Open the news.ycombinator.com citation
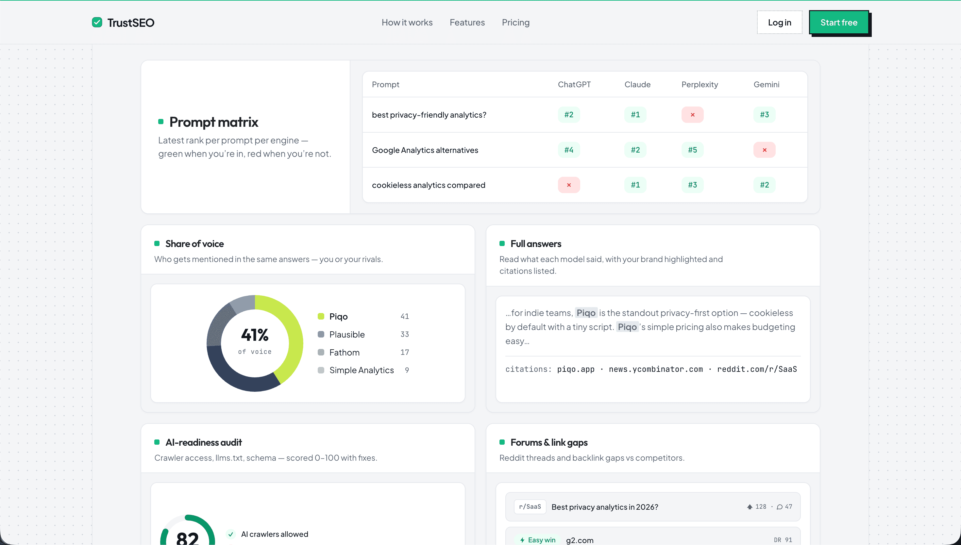Screen dimensions: 961x545 (x=655, y=369)
